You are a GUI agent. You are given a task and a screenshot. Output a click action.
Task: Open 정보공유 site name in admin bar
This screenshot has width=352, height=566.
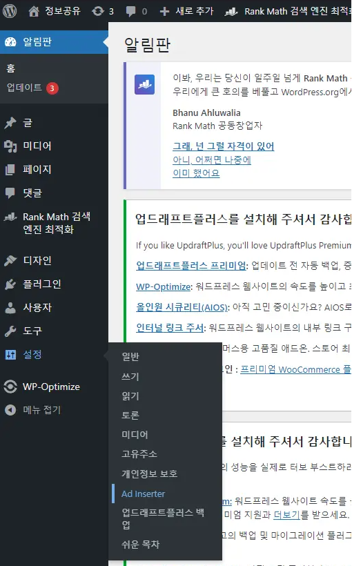coord(62,11)
